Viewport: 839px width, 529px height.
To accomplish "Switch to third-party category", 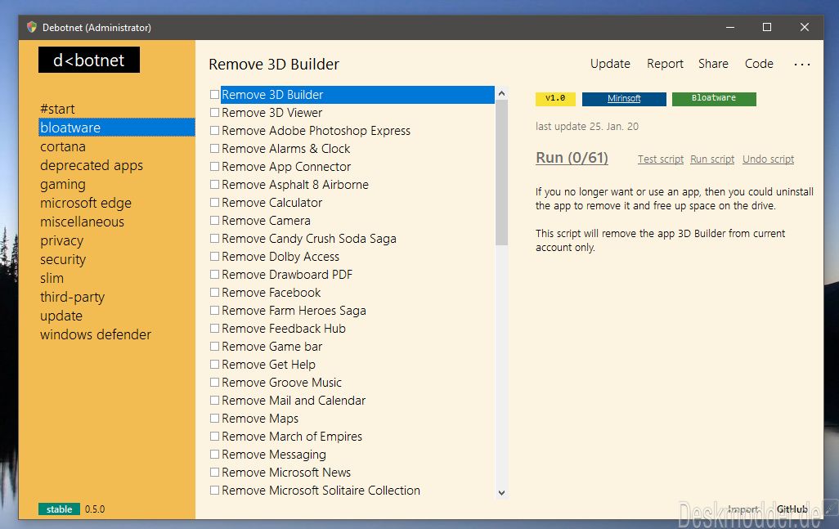I will pos(72,298).
